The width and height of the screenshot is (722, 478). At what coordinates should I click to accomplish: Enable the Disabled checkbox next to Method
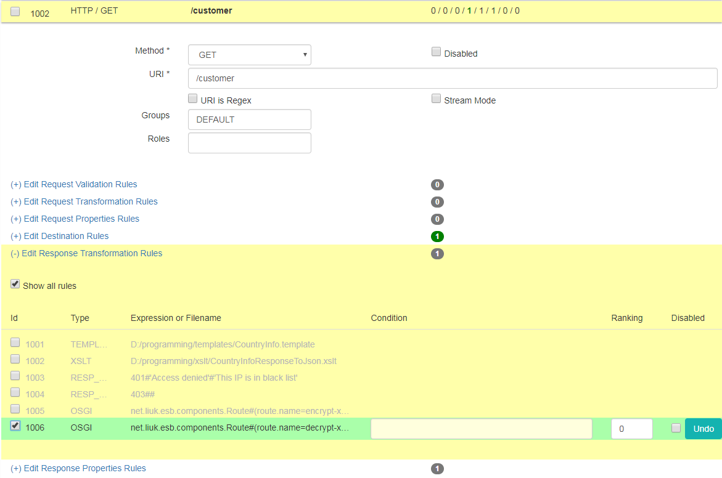pos(436,52)
